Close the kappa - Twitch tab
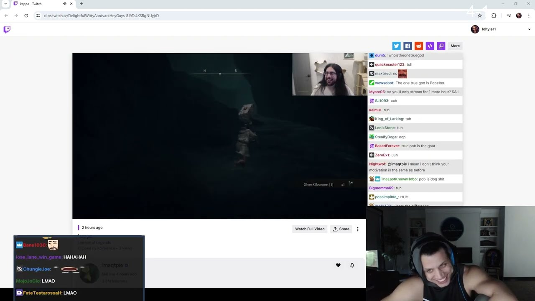535x301 pixels. click(71, 4)
